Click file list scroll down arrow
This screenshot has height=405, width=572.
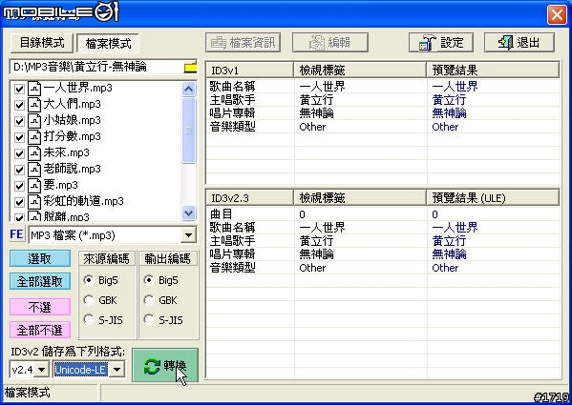(x=188, y=213)
